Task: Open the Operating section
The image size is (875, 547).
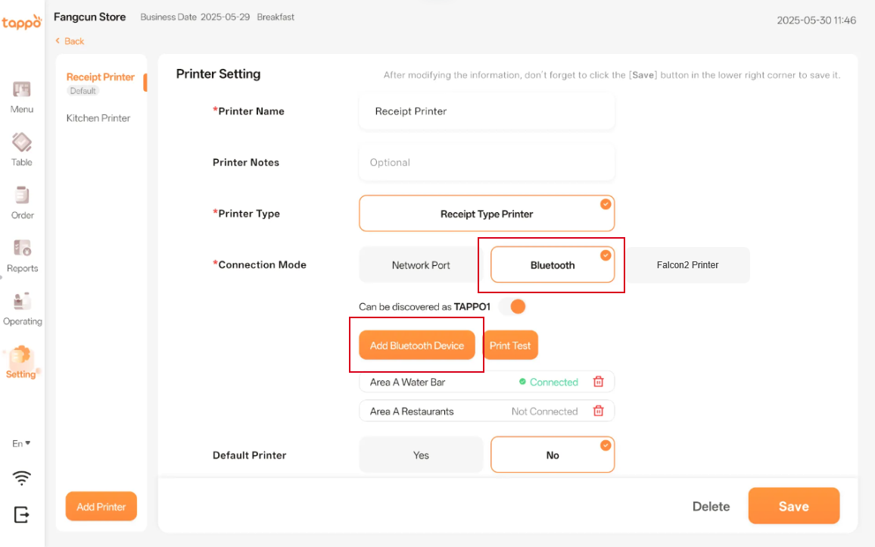Action: click(x=22, y=308)
